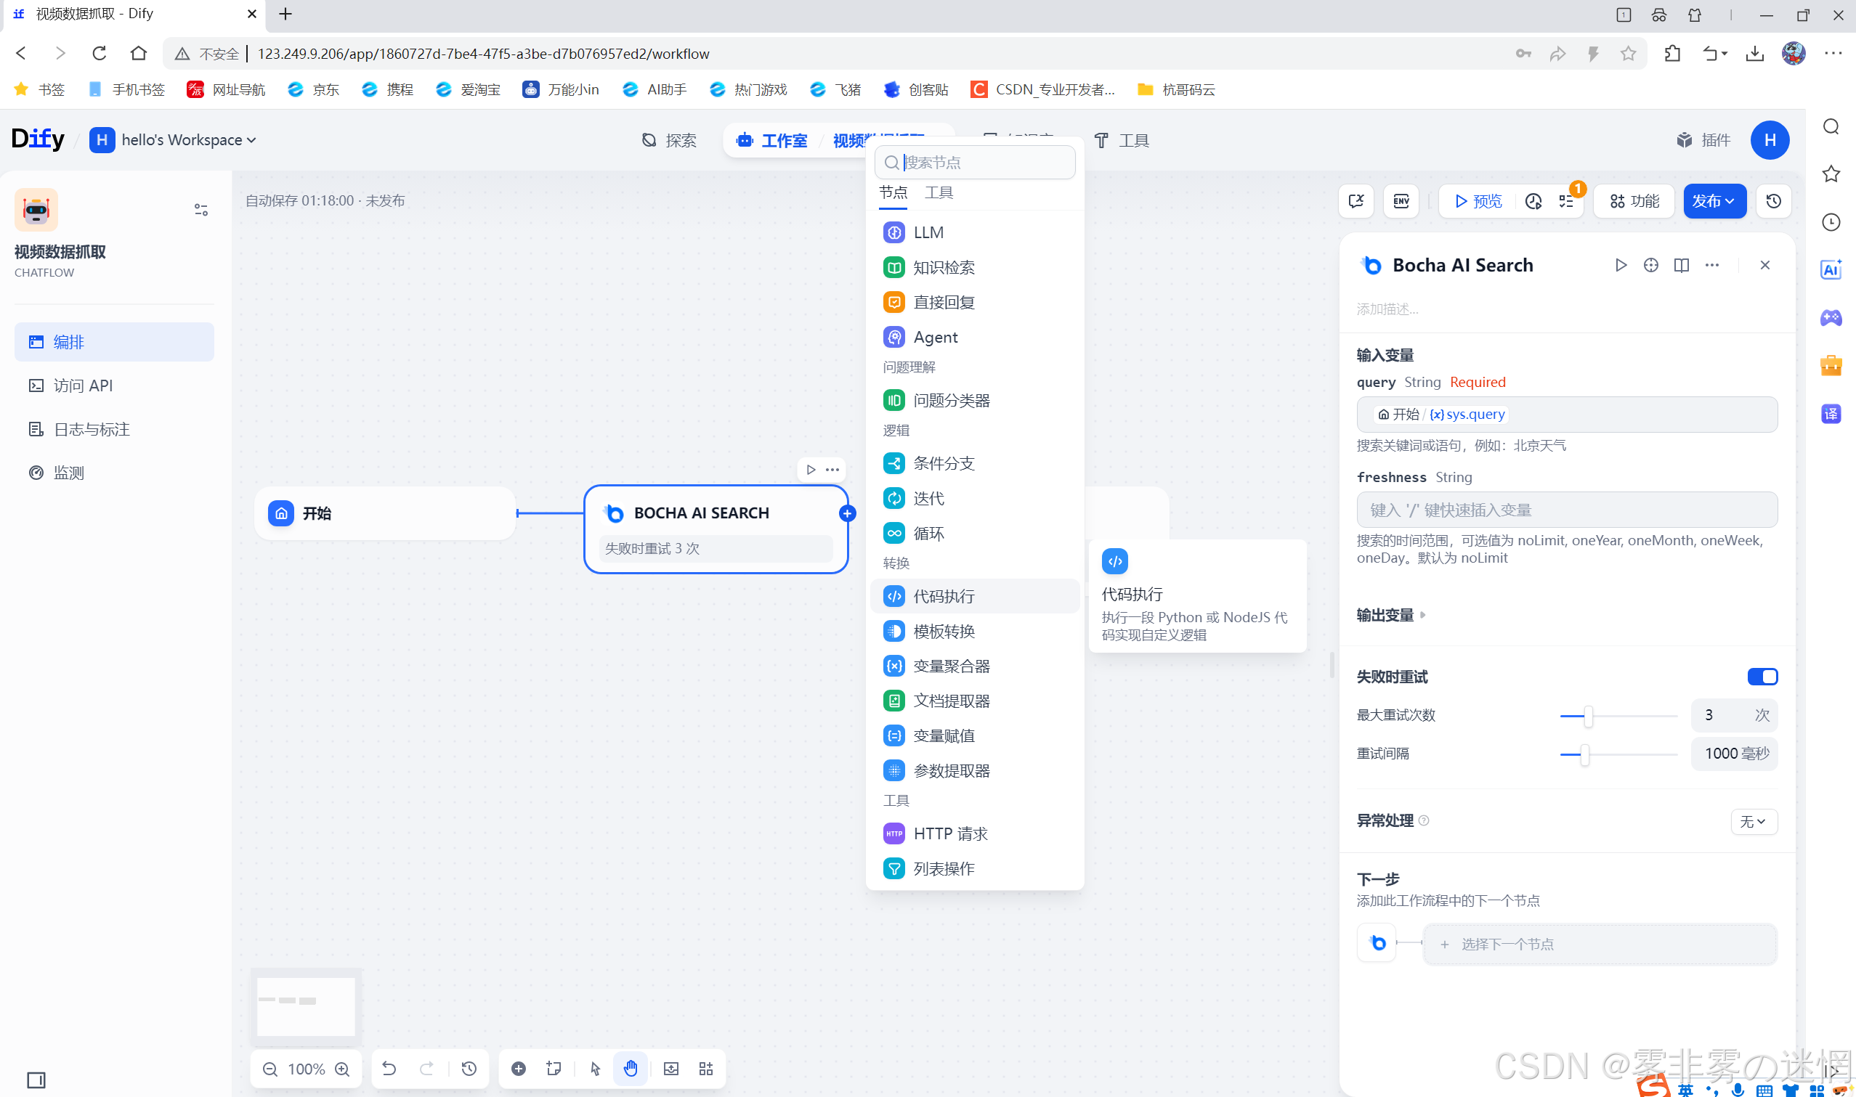This screenshot has width=1856, height=1097.
Task: Run this step in Bocha AI Search panel
Action: tap(1620, 266)
